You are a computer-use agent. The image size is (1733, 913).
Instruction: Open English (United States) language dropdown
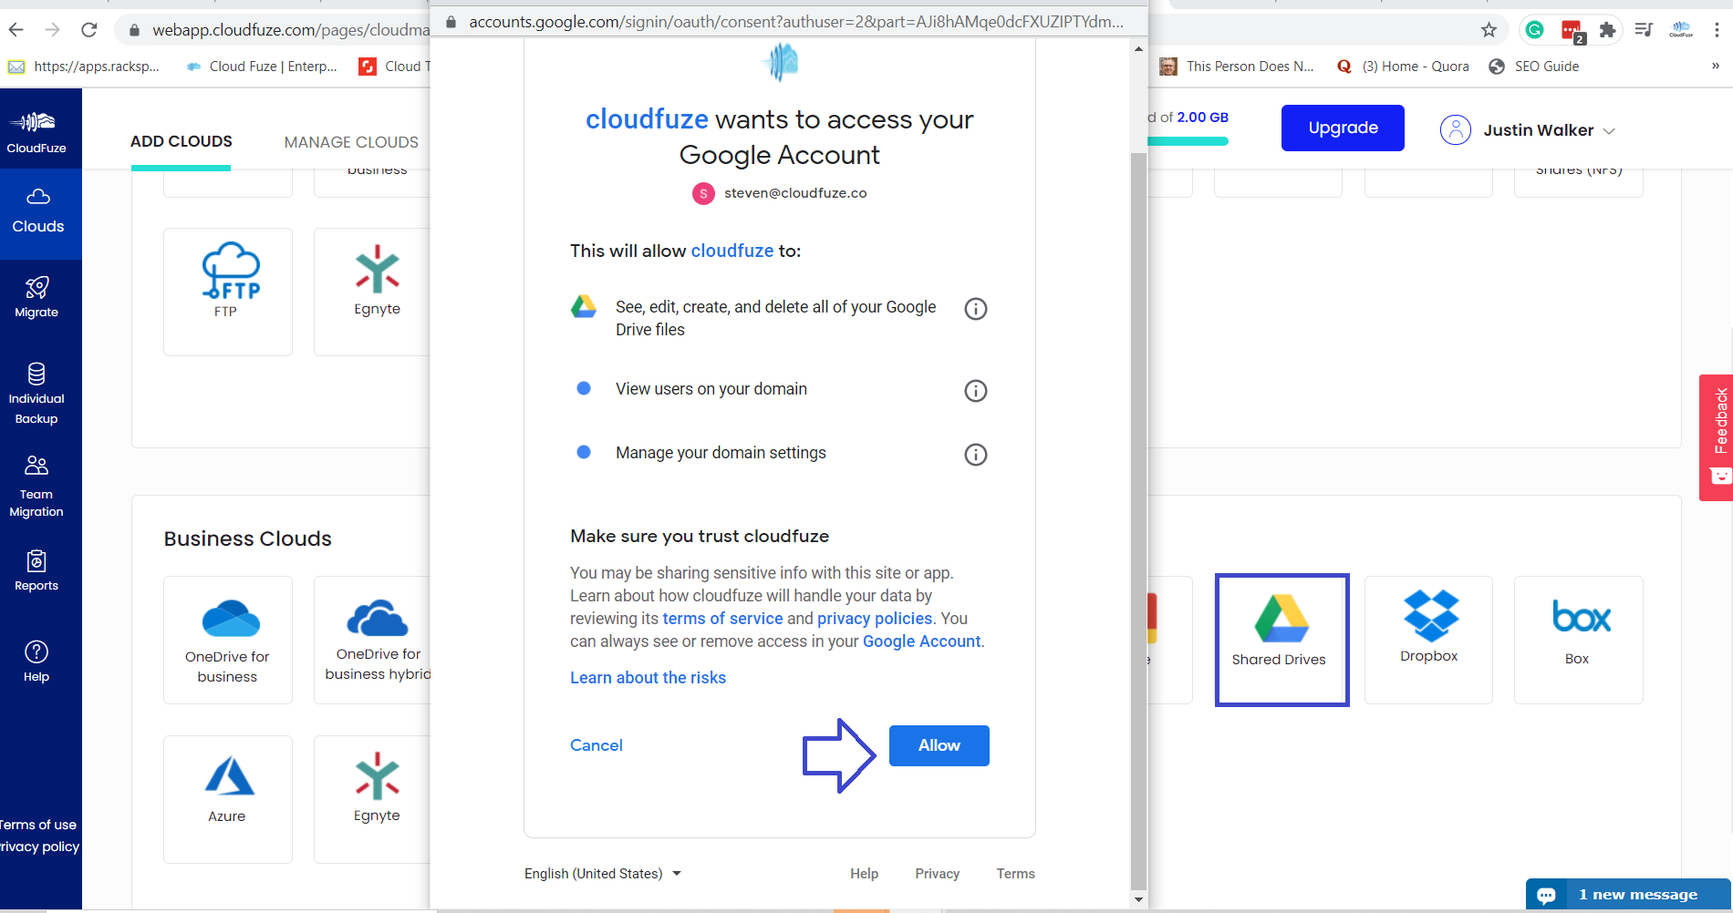point(603,874)
